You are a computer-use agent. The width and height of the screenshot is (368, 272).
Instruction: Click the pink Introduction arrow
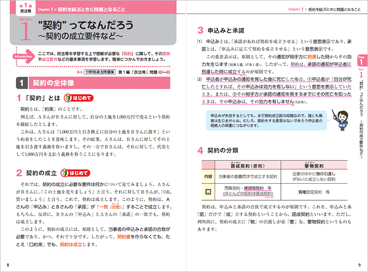(24, 56)
